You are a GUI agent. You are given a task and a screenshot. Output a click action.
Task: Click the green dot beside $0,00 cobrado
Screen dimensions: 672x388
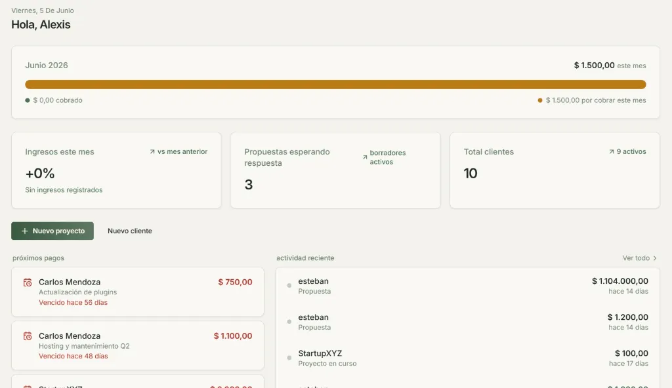pyautogui.click(x=28, y=100)
